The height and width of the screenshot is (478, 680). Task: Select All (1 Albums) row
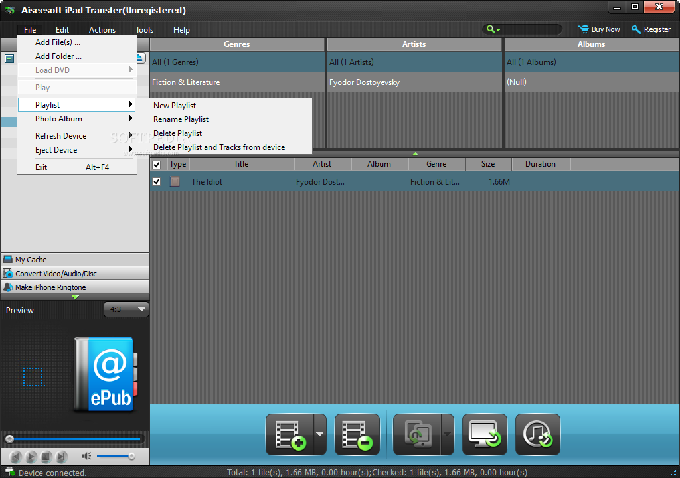(592, 62)
